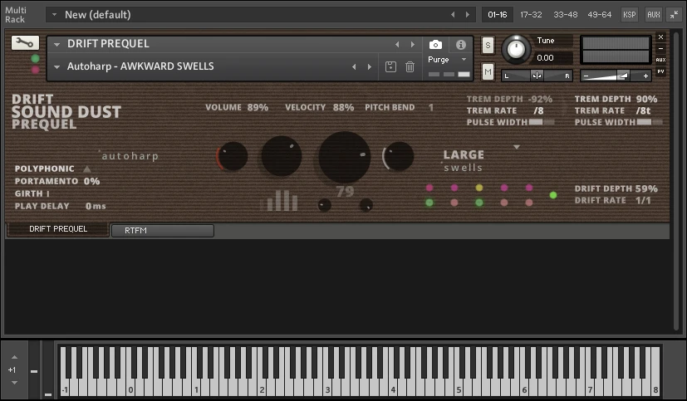Open the multi rack preset dropdown arrow

pos(54,14)
